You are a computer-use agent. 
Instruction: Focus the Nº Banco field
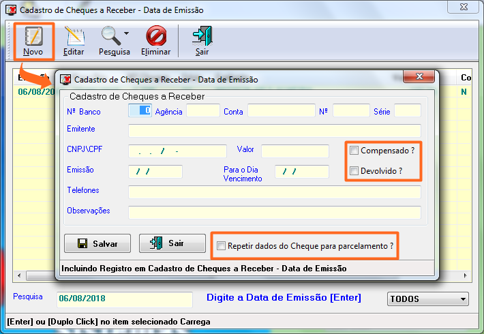(x=140, y=110)
